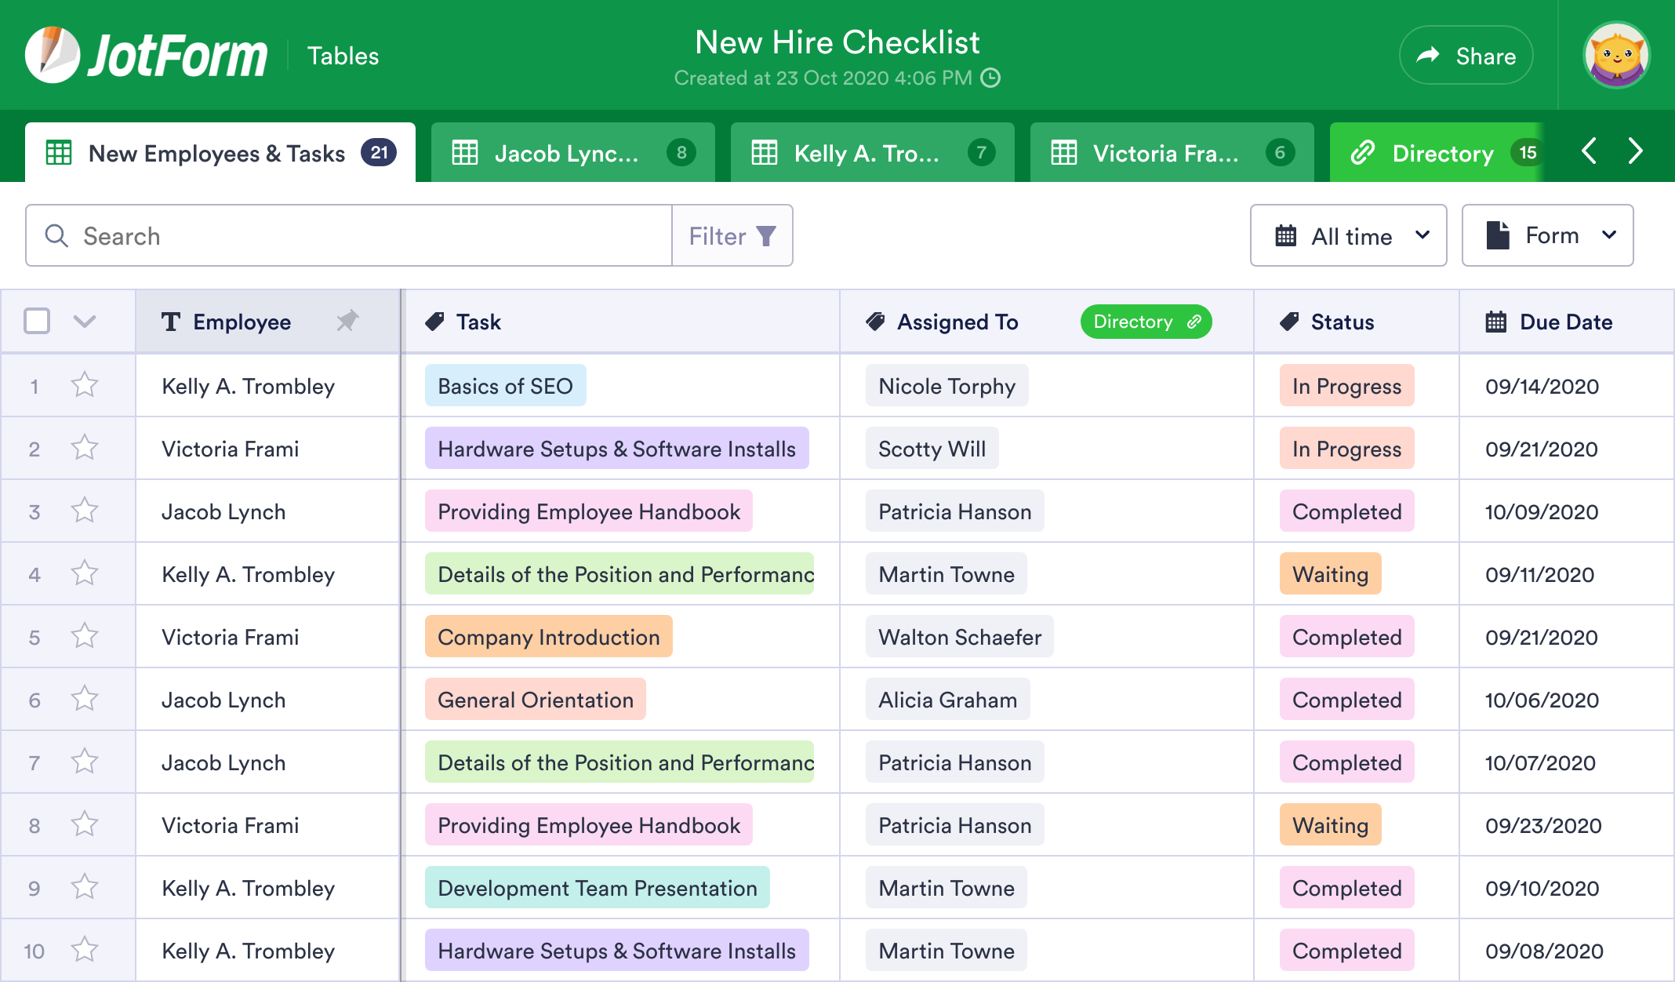Image resolution: width=1675 pixels, height=982 pixels.
Task: Toggle the master select all checkbox
Action: (38, 320)
